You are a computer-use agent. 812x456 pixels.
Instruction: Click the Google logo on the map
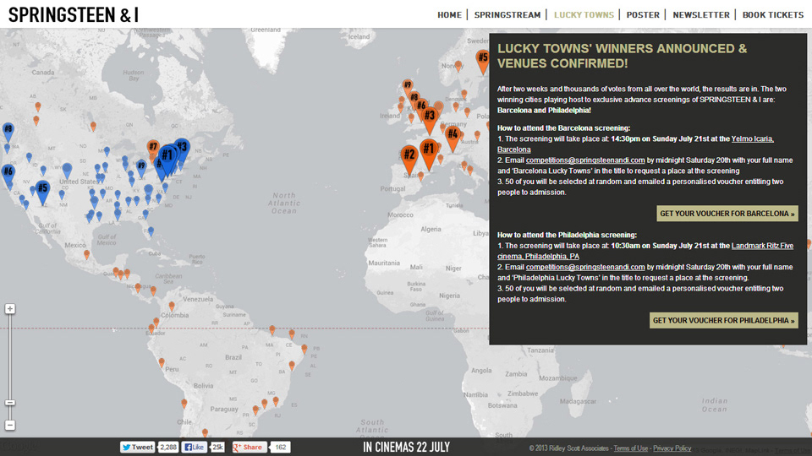(19, 446)
